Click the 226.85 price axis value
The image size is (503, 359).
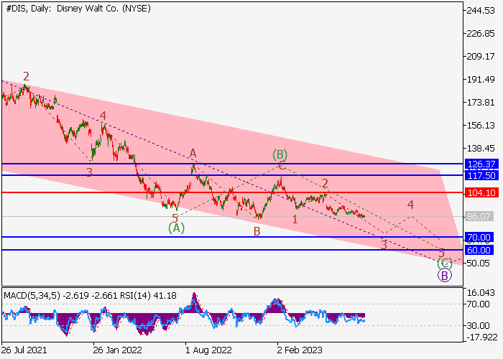click(481, 33)
